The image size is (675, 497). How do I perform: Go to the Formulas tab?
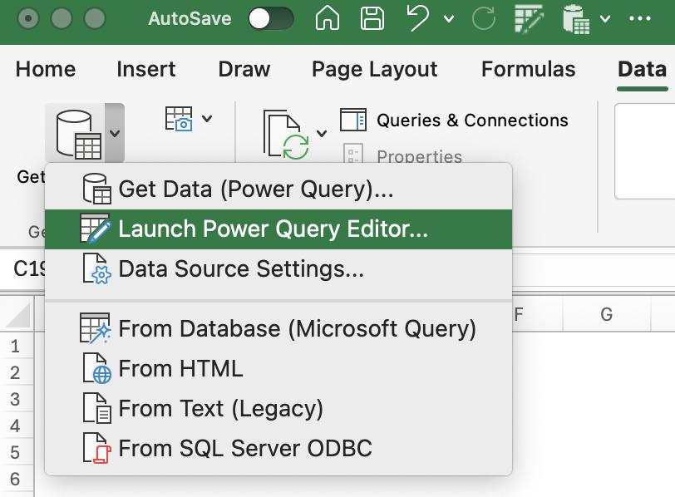pyautogui.click(x=528, y=69)
